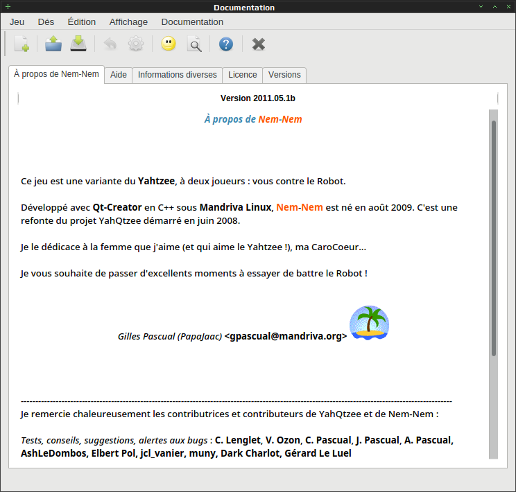Screen dimensions: 516x492
Task: Click the green plus titlebar icon
Action: coord(8,6)
